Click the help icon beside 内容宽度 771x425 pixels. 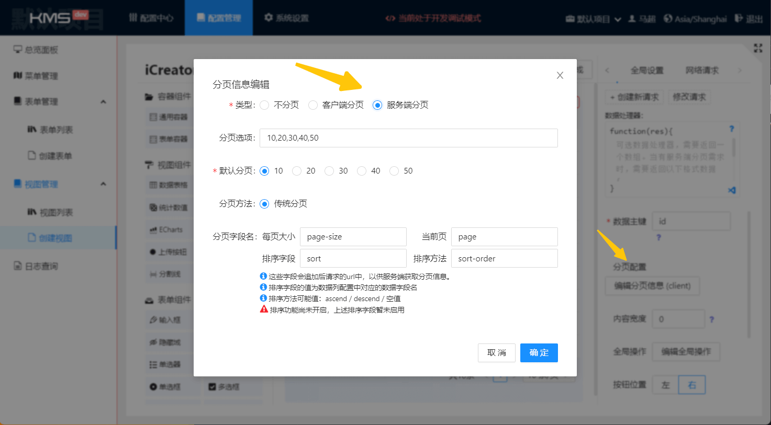point(711,319)
